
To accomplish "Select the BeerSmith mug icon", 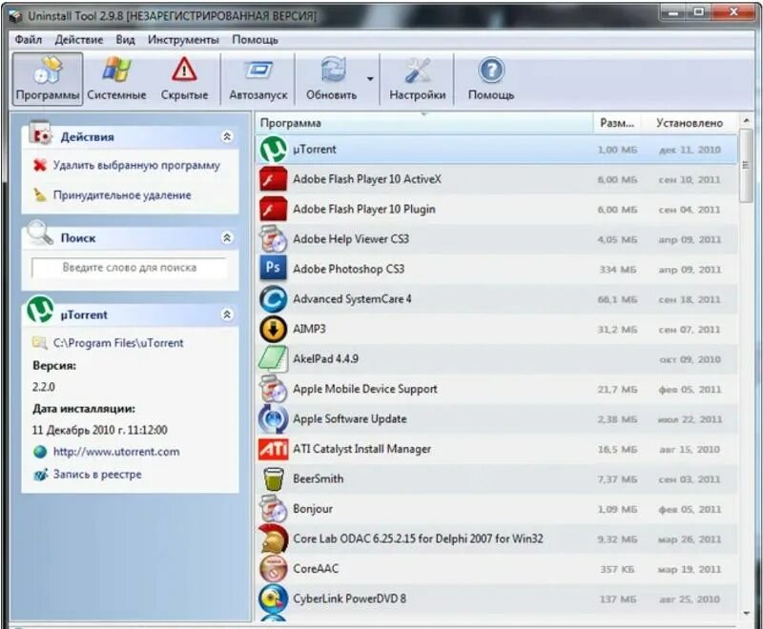I will point(273,479).
